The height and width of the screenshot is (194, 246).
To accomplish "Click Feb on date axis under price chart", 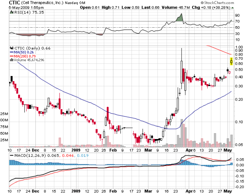I will 113,150.
